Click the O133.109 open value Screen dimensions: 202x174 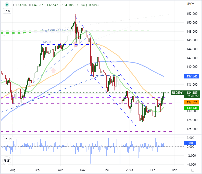pyautogui.click(x=20, y=5)
